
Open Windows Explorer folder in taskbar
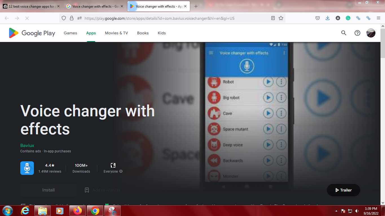coord(43,211)
